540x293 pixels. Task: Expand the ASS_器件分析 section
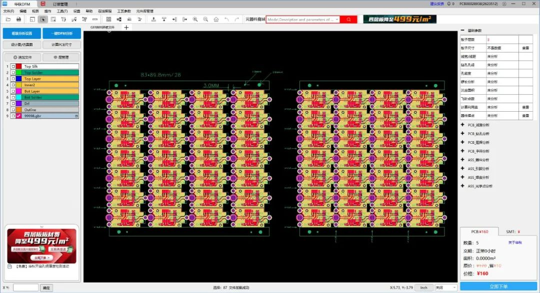(x=462, y=160)
